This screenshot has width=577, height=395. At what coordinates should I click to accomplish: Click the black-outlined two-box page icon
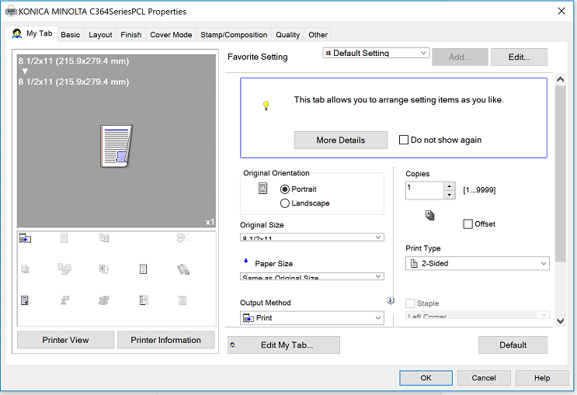(x=143, y=269)
